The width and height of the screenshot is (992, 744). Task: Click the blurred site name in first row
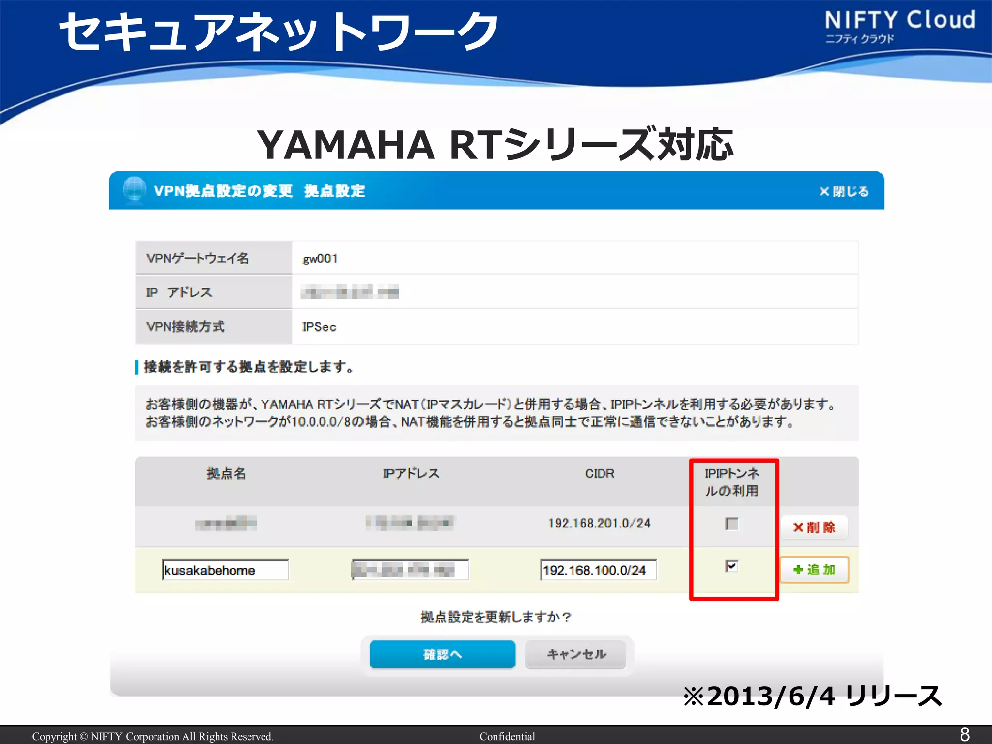(226, 523)
